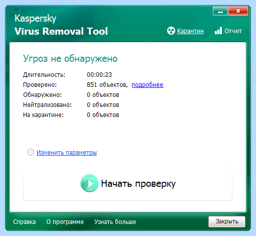Click the duration value 00:00:23
This screenshot has width=256, height=236.
tap(99, 75)
